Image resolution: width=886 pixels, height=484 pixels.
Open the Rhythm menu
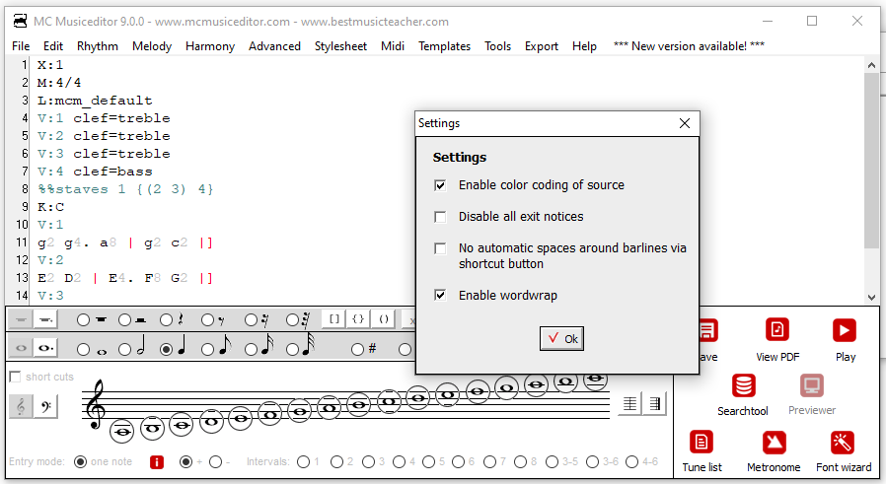[x=98, y=46]
